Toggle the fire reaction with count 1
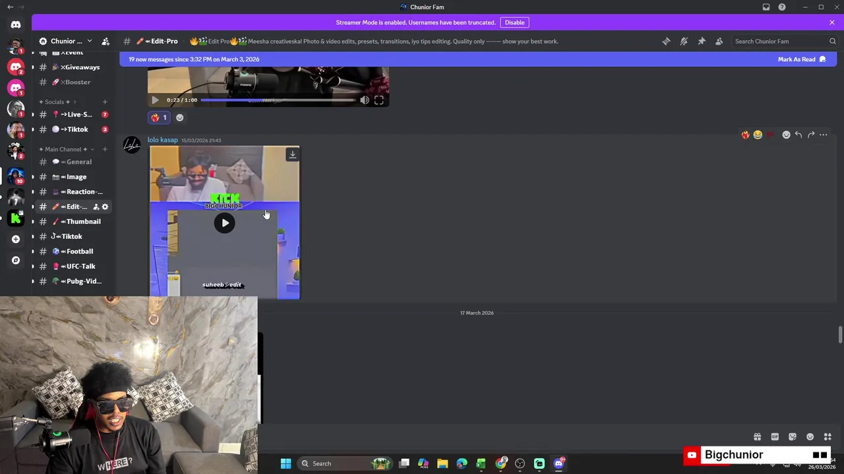844x474 pixels. tap(159, 118)
